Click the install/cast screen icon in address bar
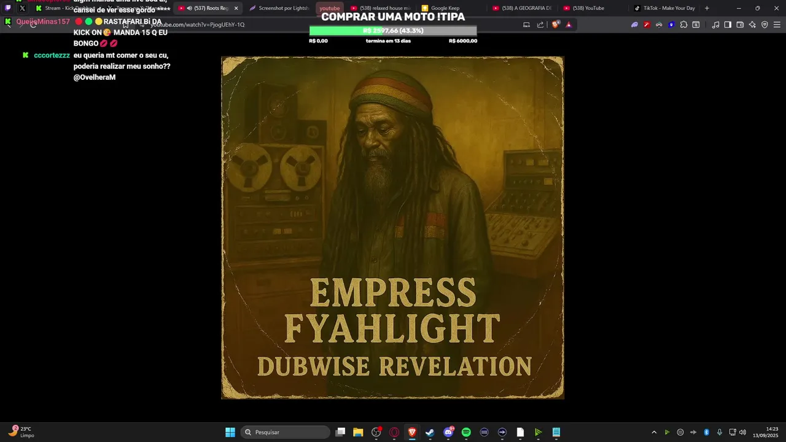The width and height of the screenshot is (786, 442). coord(526,25)
